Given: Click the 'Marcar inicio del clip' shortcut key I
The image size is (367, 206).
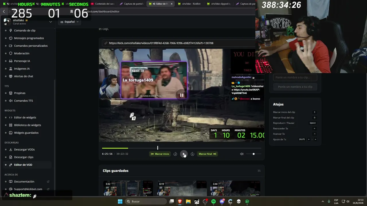Looking at the screenshot, I should coord(315,112).
